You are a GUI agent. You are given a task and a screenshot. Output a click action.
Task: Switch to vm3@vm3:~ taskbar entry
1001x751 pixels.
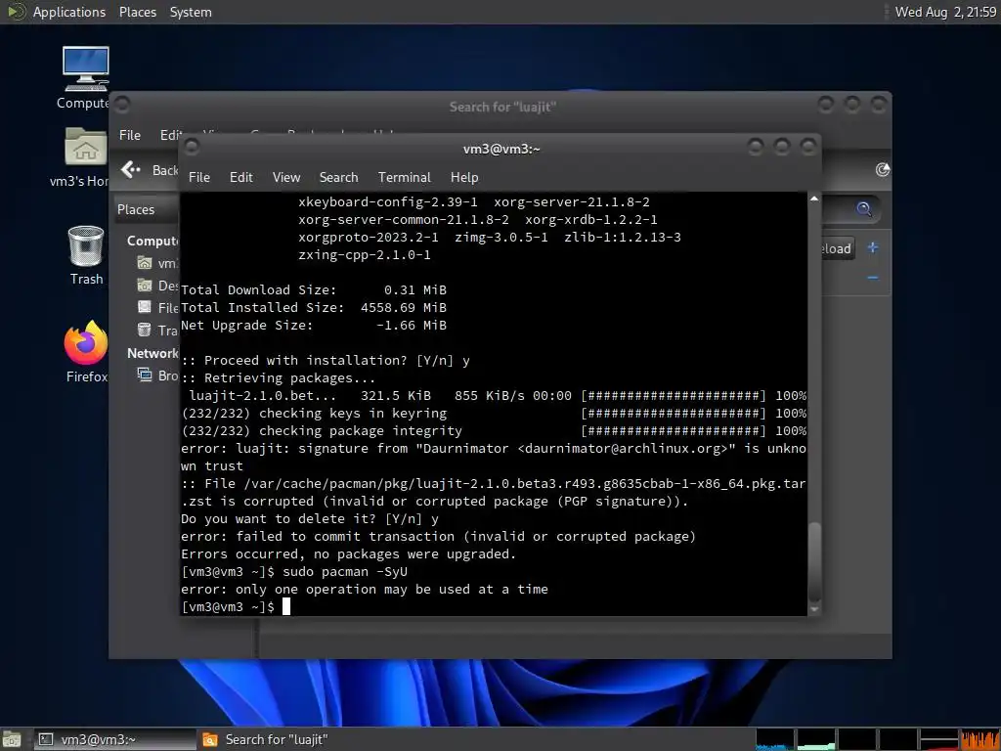click(x=115, y=739)
